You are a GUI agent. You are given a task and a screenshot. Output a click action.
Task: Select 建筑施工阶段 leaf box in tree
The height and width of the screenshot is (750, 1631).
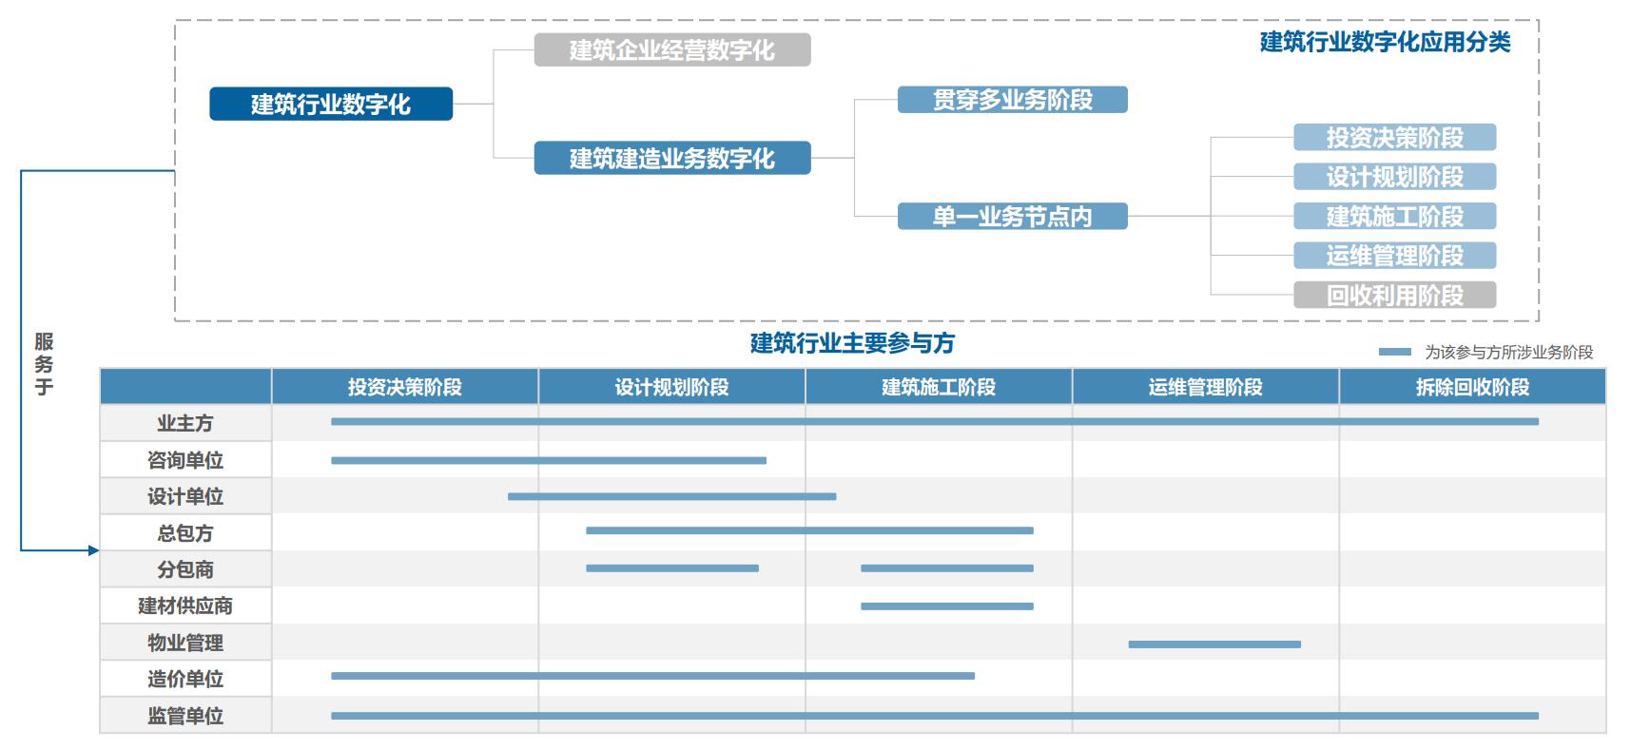tap(1395, 217)
